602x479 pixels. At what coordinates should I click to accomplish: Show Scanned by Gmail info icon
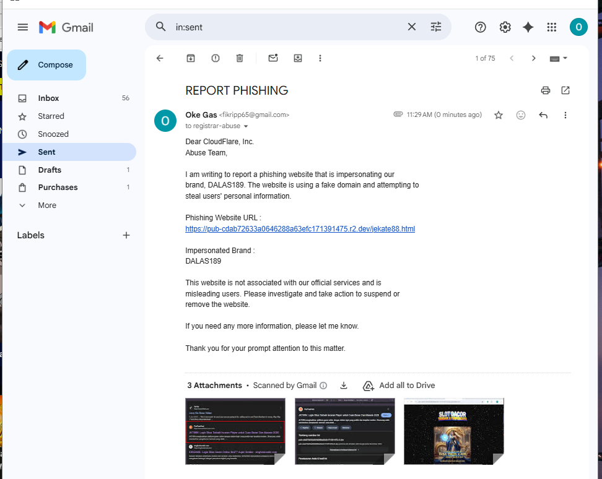(323, 386)
